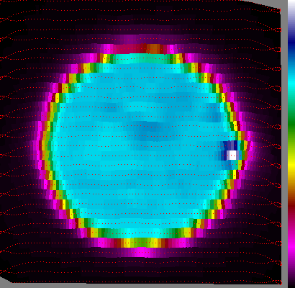Click the gray divider beside the color scale
This screenshot has height=288, width=295.
click(284, 144)
